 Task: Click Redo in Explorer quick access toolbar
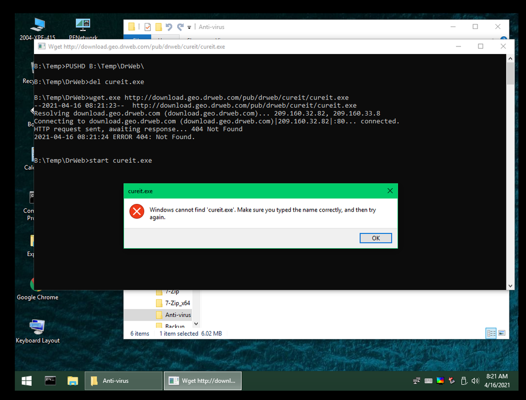click(x=180, y=27)
